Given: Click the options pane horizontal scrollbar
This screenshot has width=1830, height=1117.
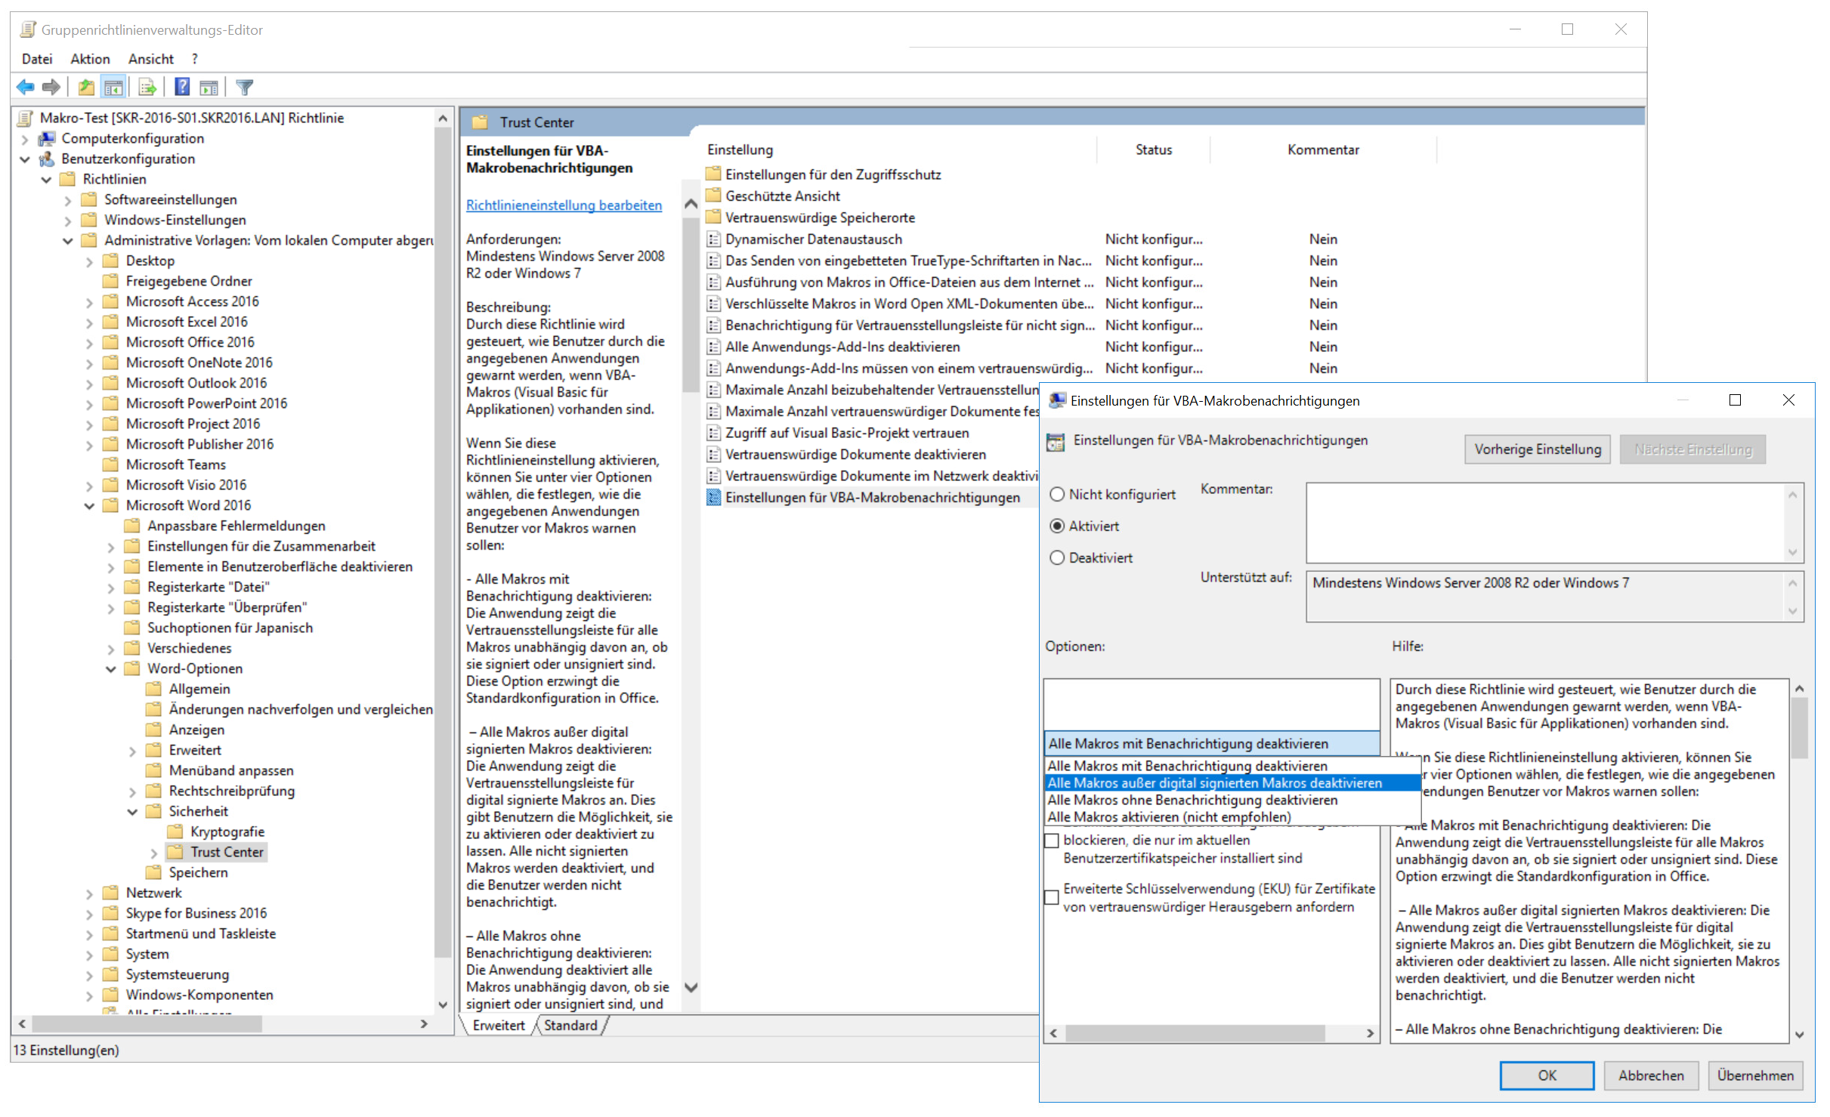Looking at the screenshot, I should pyautogui.click(x=1194, y=1032).
